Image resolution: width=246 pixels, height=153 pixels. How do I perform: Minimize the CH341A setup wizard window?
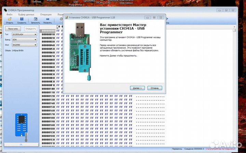pyautogui.click(x=148, y=17)
